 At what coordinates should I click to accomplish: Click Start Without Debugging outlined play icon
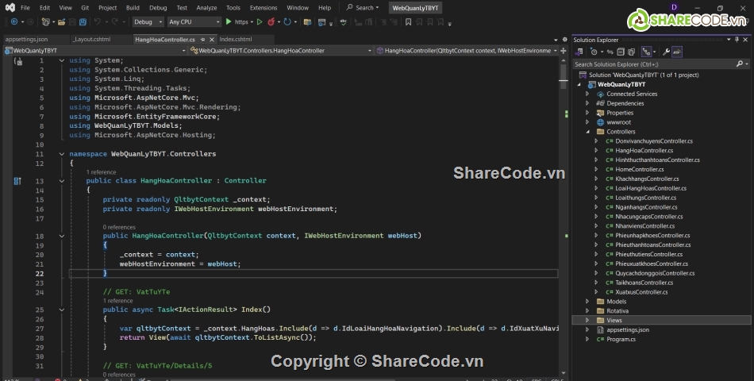tap(260, 21)
